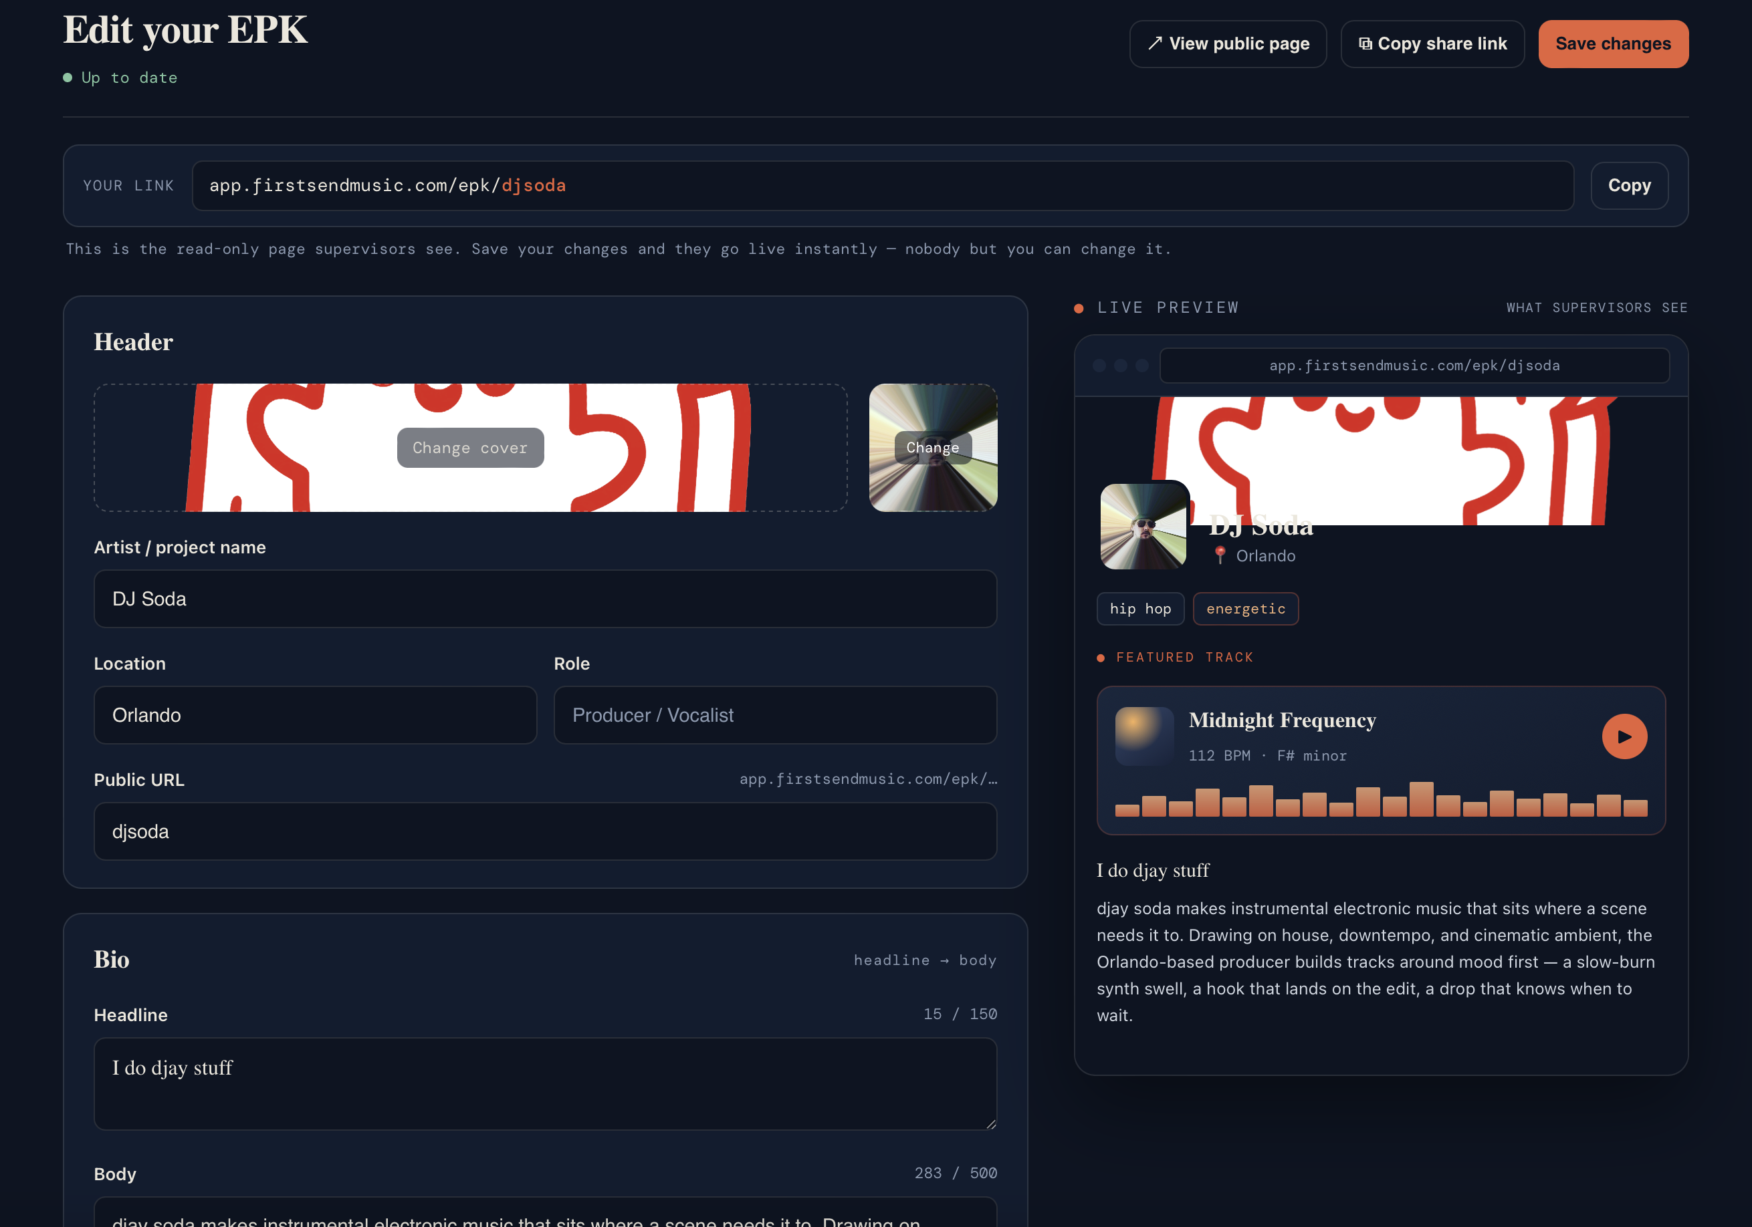Click the waveform of the featured track
Screen dimensions: 1752x1227
[1380, 799]
